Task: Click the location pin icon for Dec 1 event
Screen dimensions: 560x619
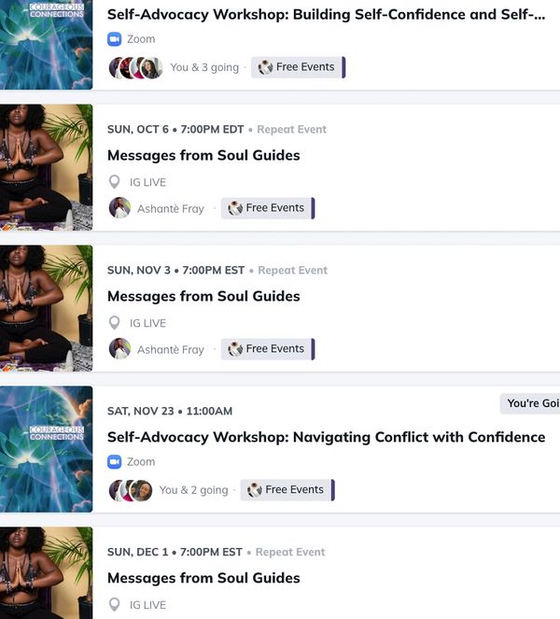Action: pyautogui.click(x=114, y=604)
